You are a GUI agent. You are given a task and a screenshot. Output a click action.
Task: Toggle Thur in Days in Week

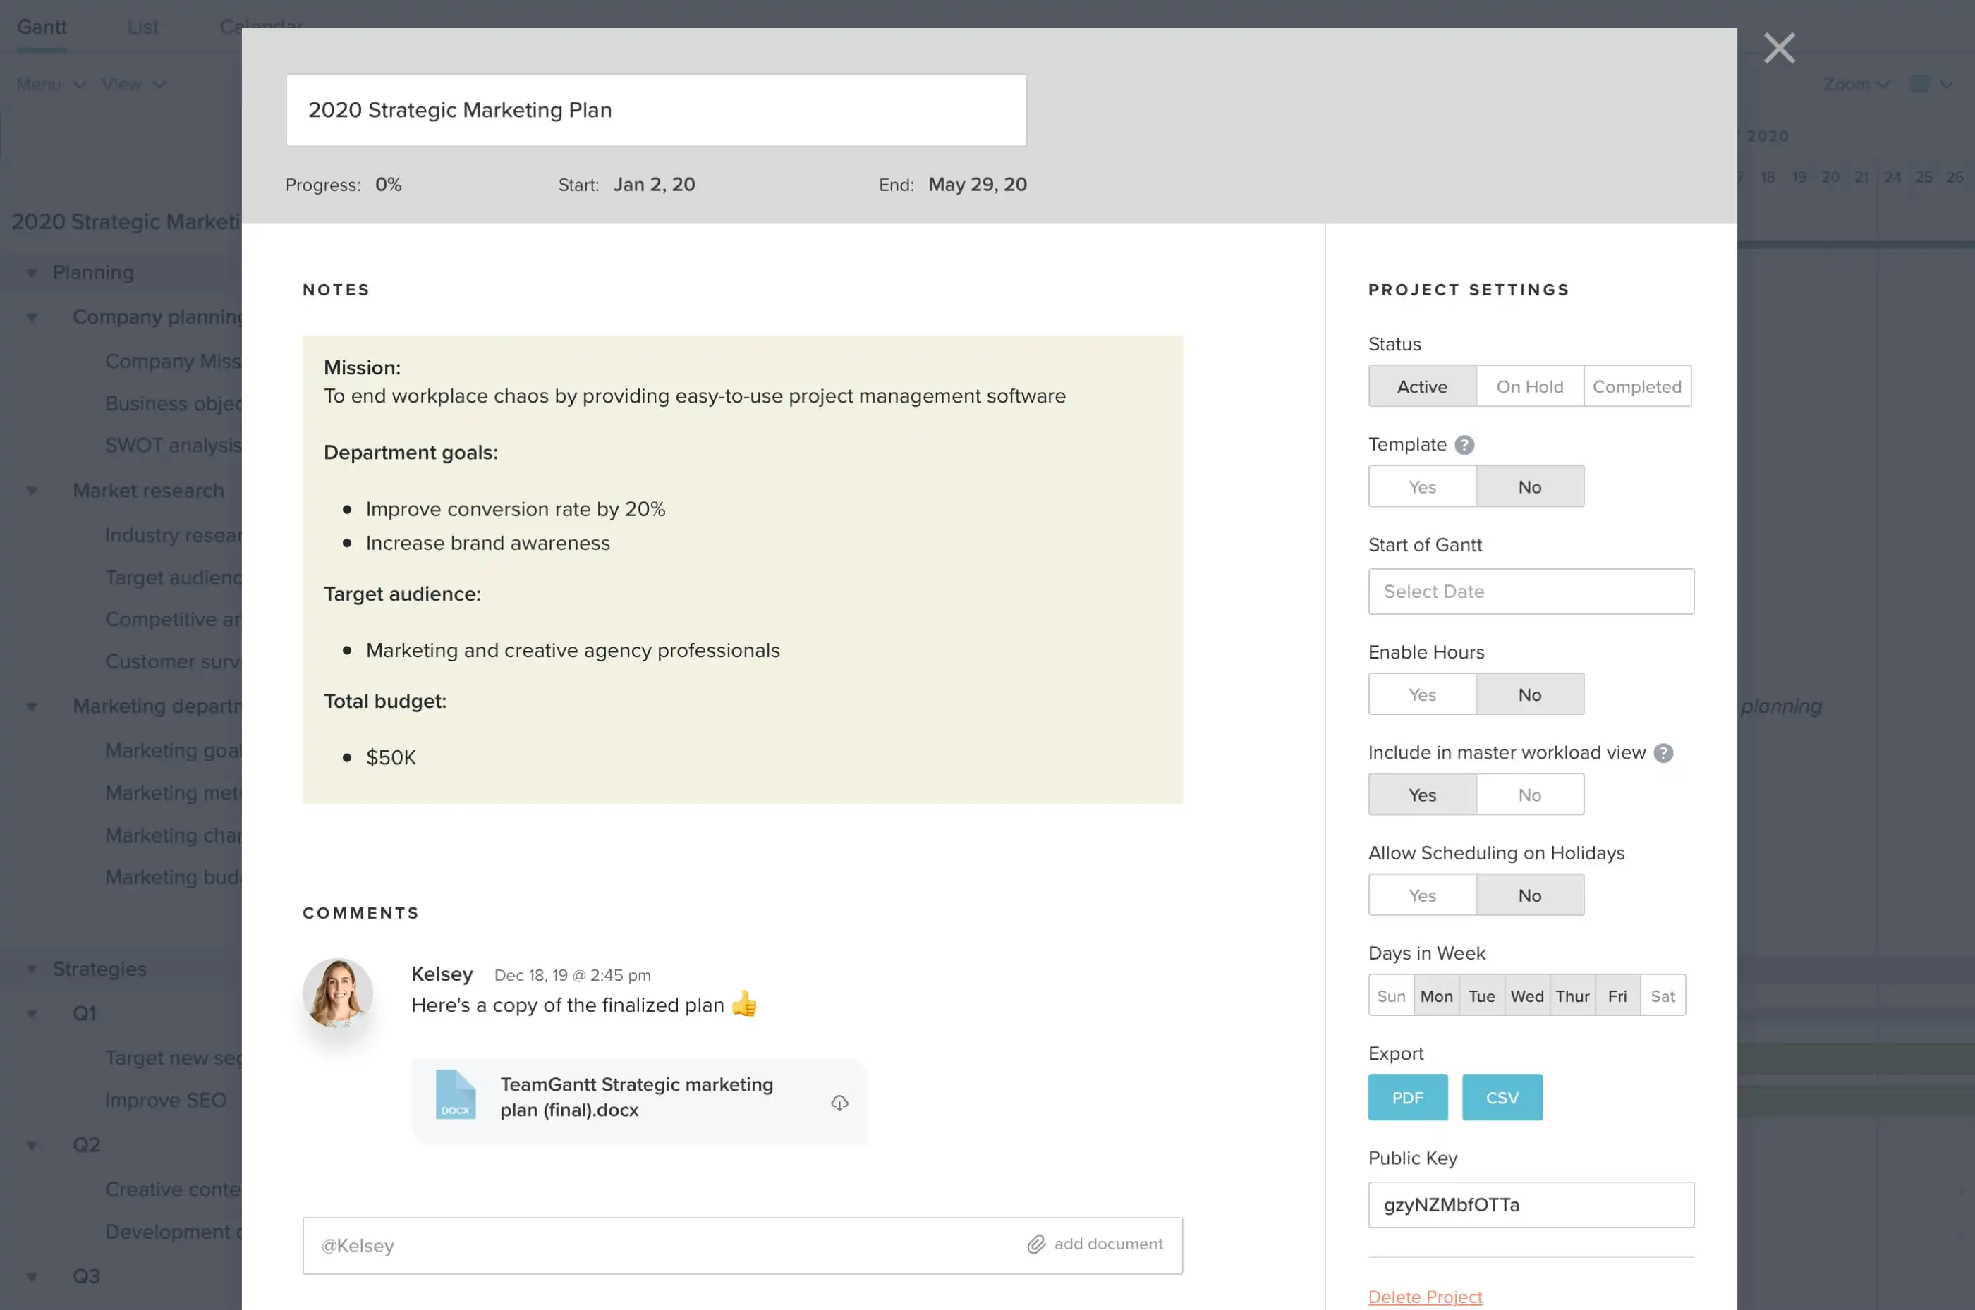click(1572, 996)
